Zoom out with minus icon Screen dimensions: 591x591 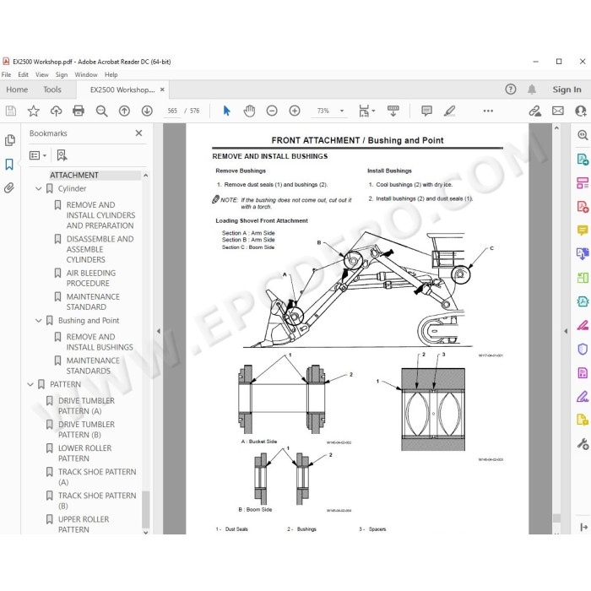272,111
